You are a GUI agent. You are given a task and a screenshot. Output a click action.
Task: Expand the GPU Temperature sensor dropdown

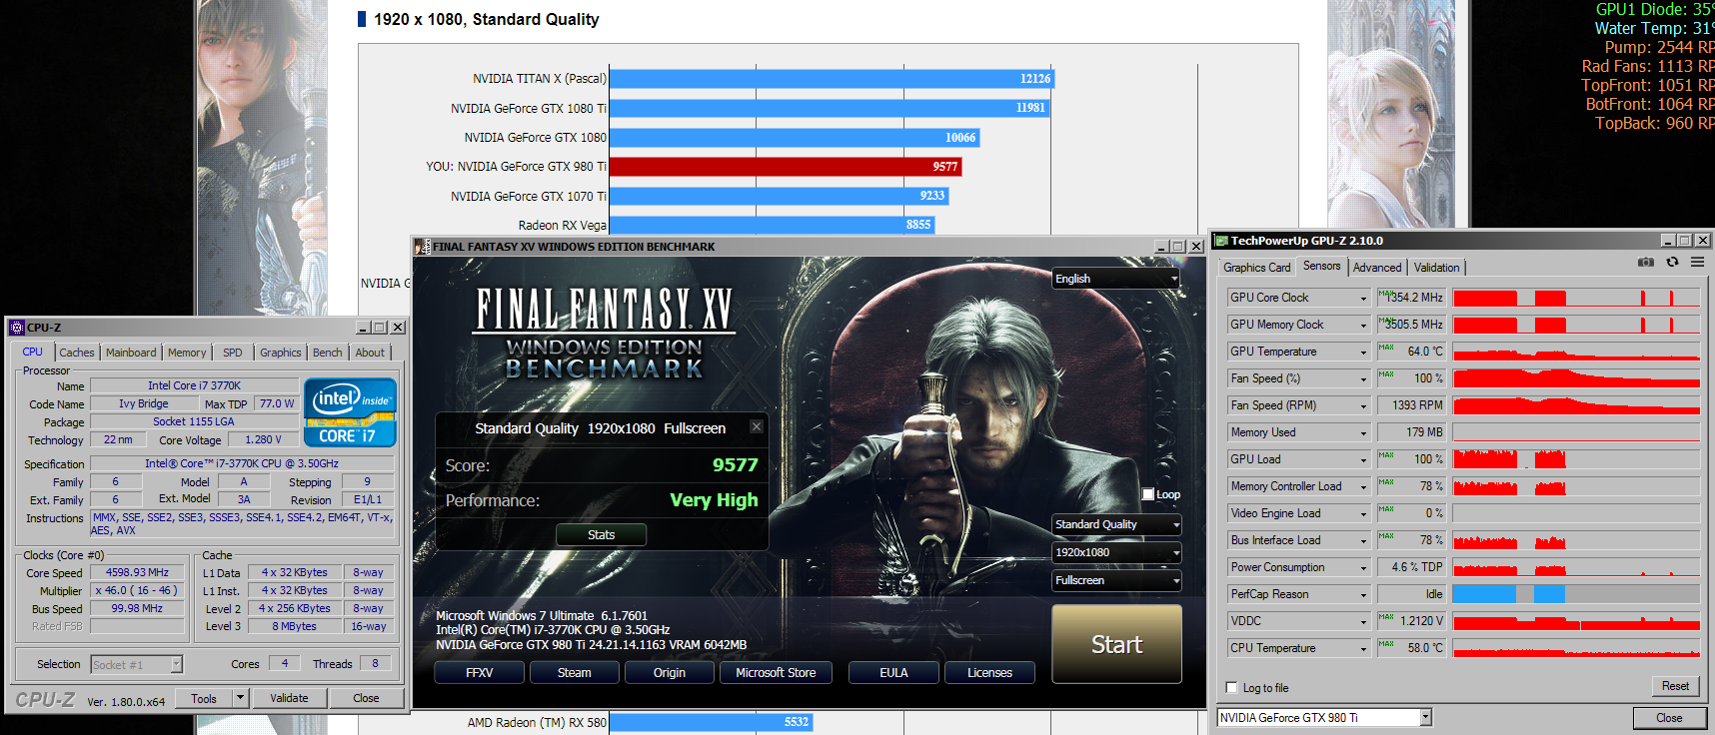click(1363, 352)
